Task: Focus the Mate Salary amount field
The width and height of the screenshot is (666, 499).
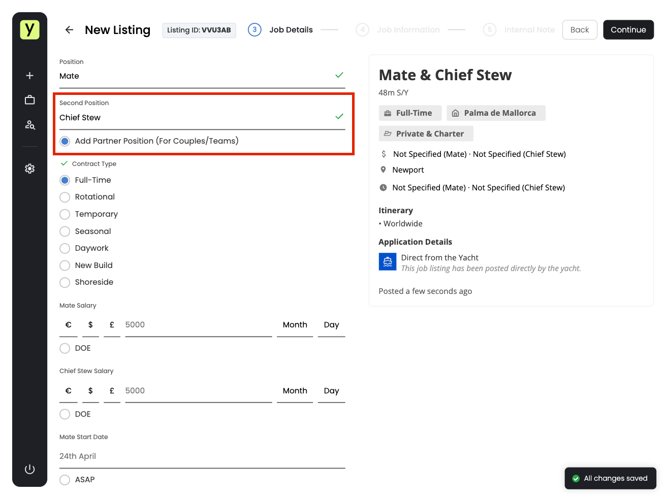Action: tap(198, 325)
